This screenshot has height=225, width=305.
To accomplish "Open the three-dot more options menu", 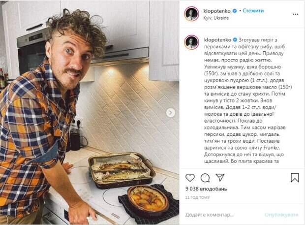I will coord(296,14).
